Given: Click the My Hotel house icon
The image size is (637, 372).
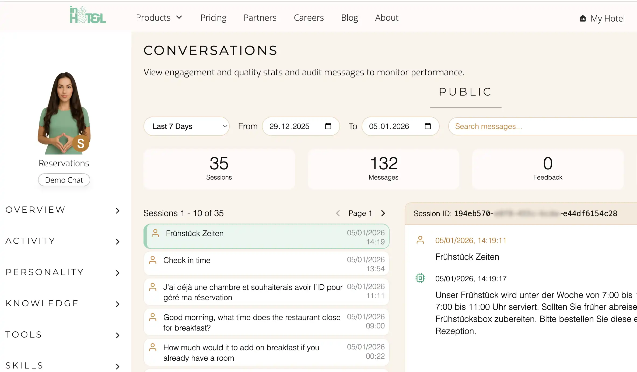Looking at the screenshot, I should pyautogui.click(x=583, y=19).
